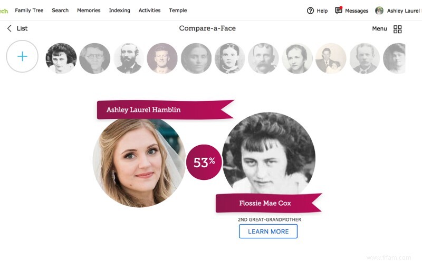Click the Help question mark icon
This screenshot has height=263, width=422.
pos(310,11)
